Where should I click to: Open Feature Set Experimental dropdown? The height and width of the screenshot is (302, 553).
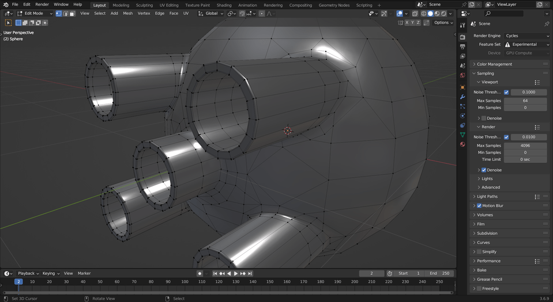[527, 44]
